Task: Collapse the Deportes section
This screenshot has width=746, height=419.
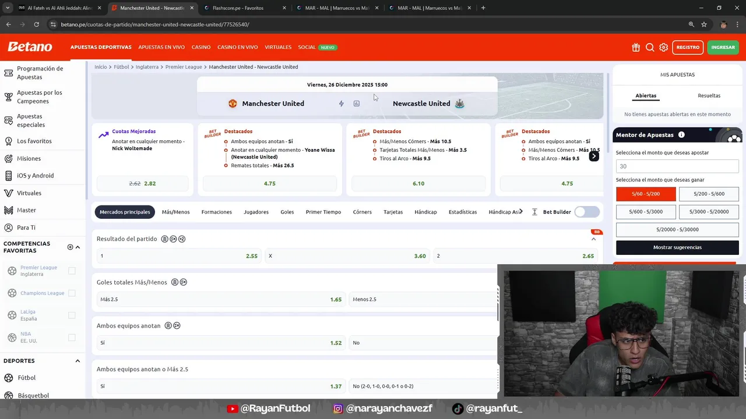Action: coord(78,361)
